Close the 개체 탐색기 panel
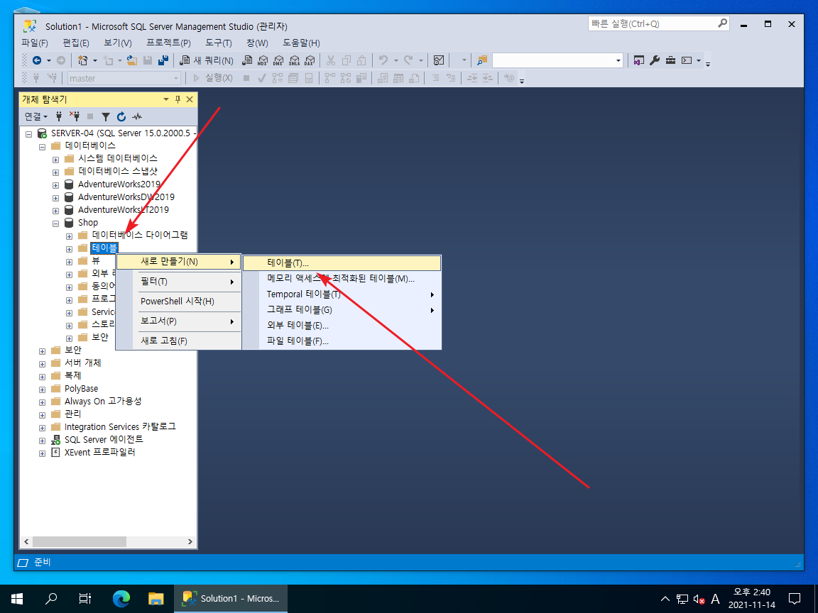This screenshot has height=613, width=818. tap(190, 99)
